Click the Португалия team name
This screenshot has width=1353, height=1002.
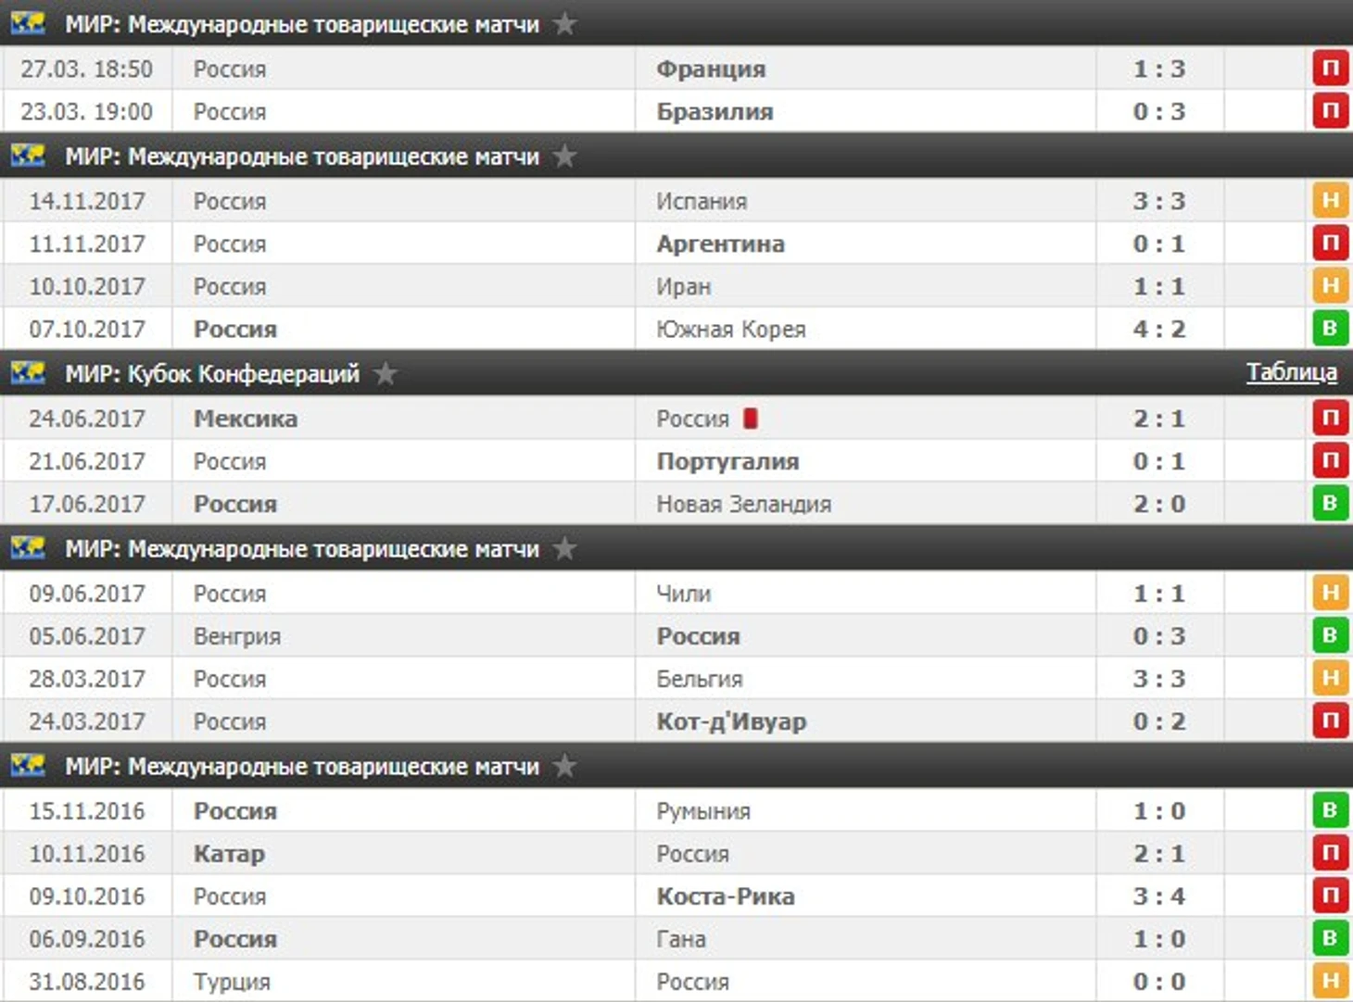(x=727, y=461)
